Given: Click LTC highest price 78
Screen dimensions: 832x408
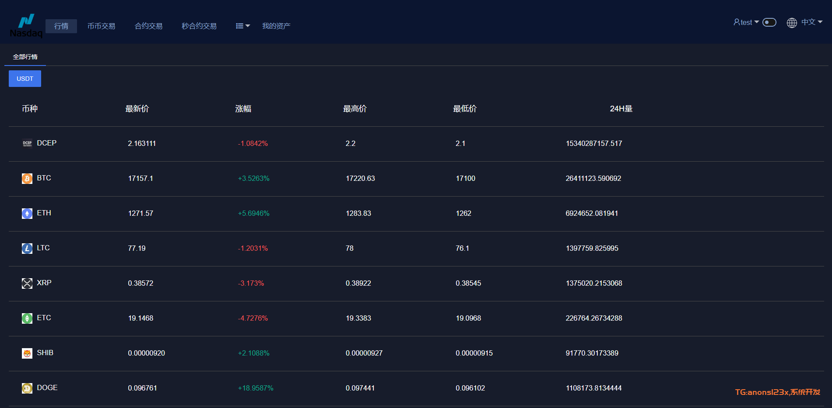Looking at the screenshot, I should pyautogui.click(x=350, y=248).
